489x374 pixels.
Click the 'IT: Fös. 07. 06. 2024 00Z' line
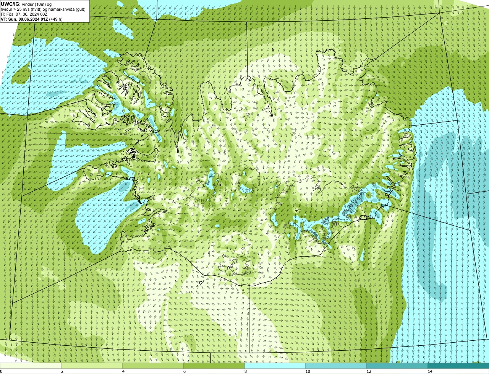24,14
